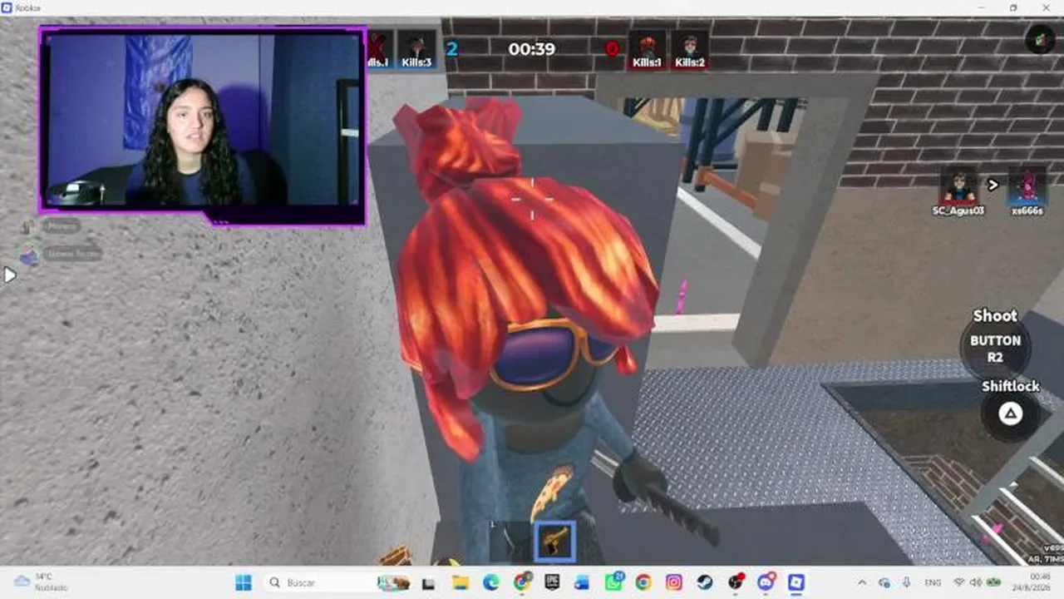The height and width of the screenshot is (599, 1064).
Task: Click the Kills:1 player portrait
Action: pyautogui.click(x=647, y=50)
